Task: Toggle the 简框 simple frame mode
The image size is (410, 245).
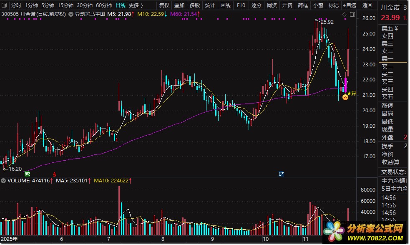Action: coord(303,5)
